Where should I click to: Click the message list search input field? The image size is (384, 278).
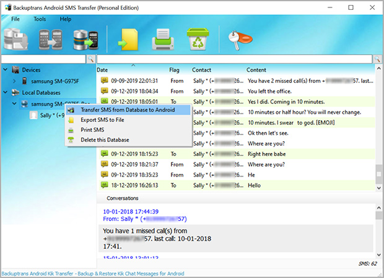(x=234, y=59)
